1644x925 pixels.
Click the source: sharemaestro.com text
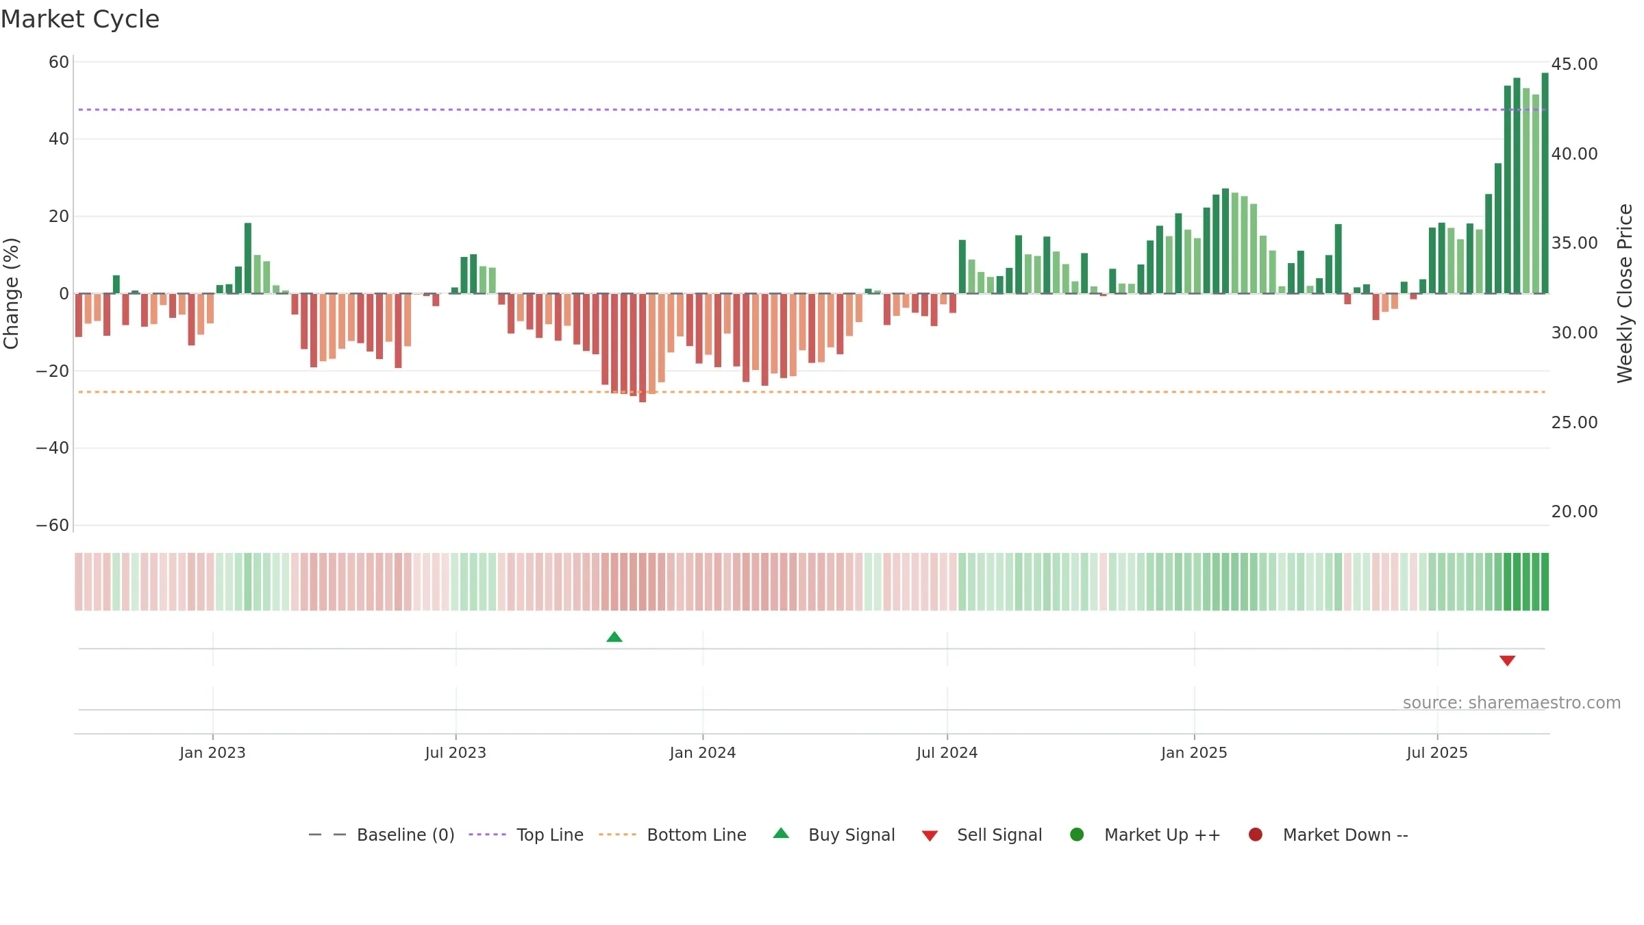pyautogui.click(x=1512, y=703)
